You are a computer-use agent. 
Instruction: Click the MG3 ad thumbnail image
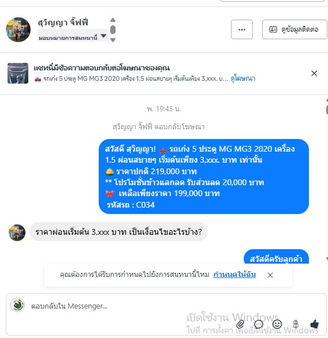click(x=18, y=73)
